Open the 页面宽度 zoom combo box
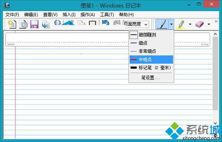The image size is (222, 142). [136, 24]
